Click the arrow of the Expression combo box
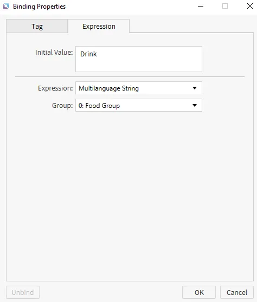The width and height of the screenshot is (257, 302). pos(195,88)
